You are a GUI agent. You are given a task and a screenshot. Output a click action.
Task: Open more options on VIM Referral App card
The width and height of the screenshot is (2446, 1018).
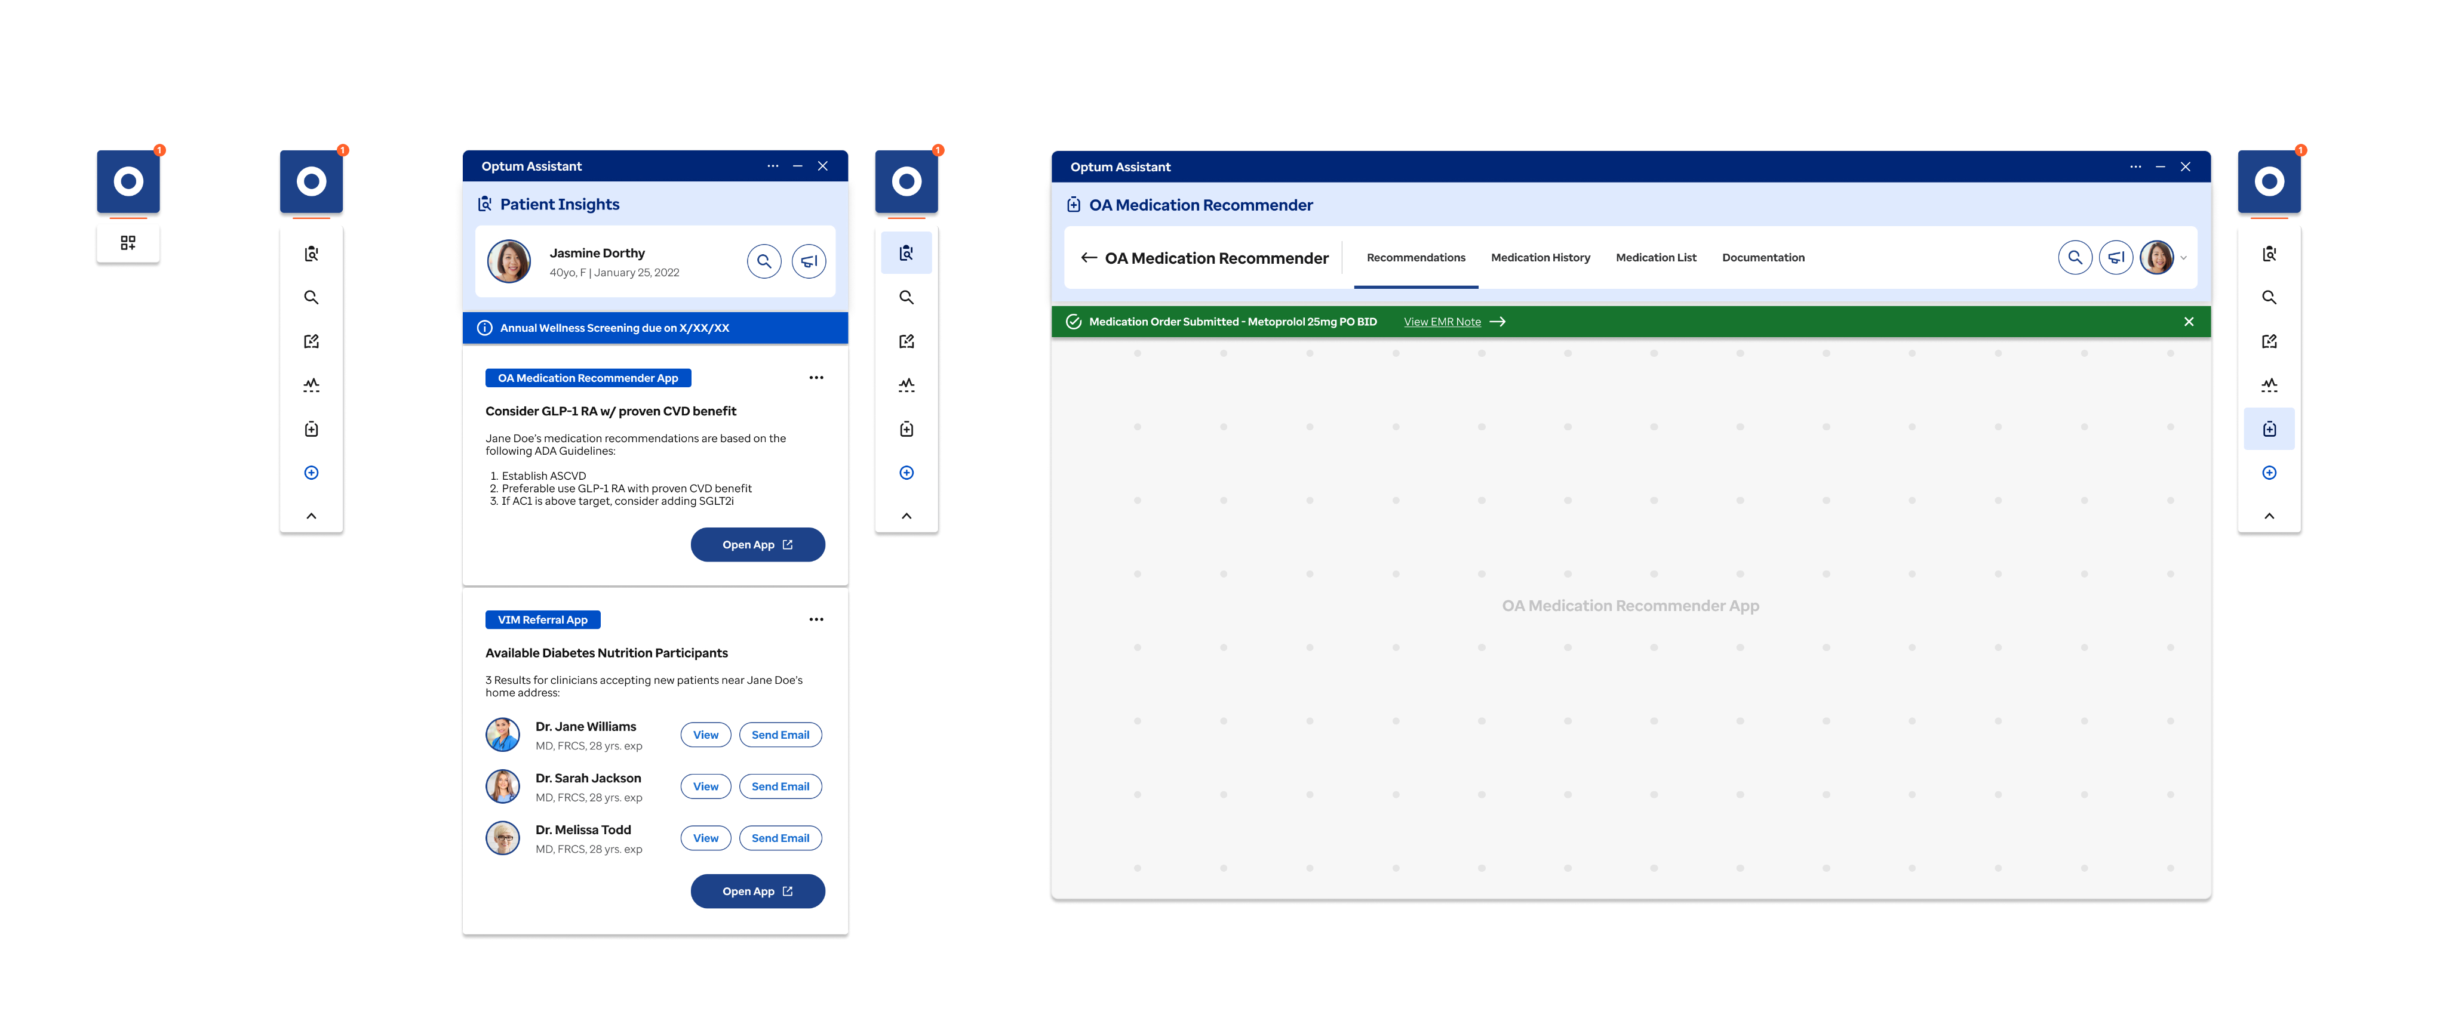816,619
